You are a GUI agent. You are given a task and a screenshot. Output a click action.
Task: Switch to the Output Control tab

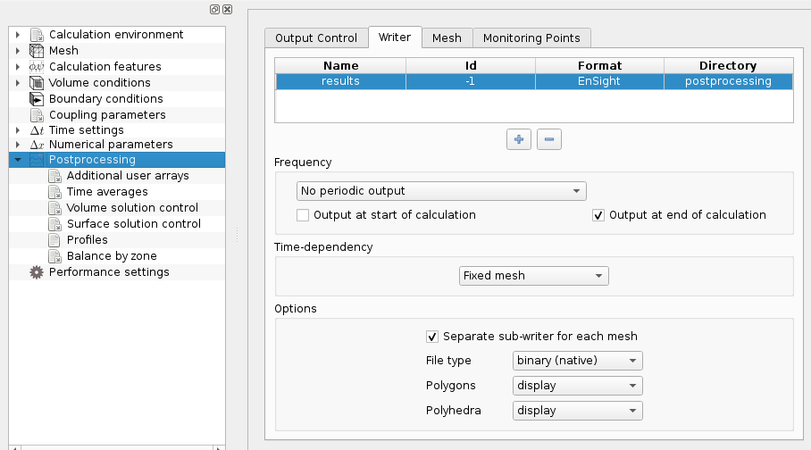click(x=316, y=38)
